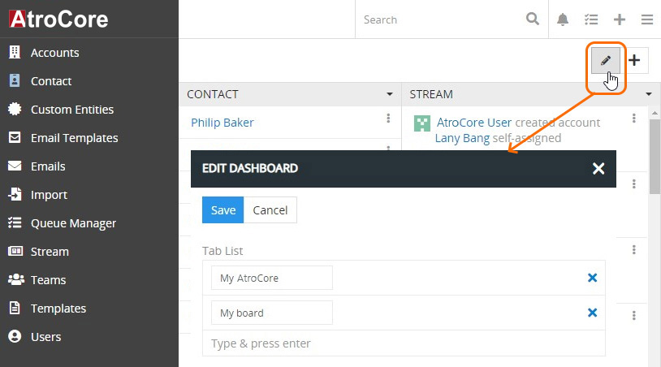
Task: Open Emails in sidebar
Action: coord(48,166)
